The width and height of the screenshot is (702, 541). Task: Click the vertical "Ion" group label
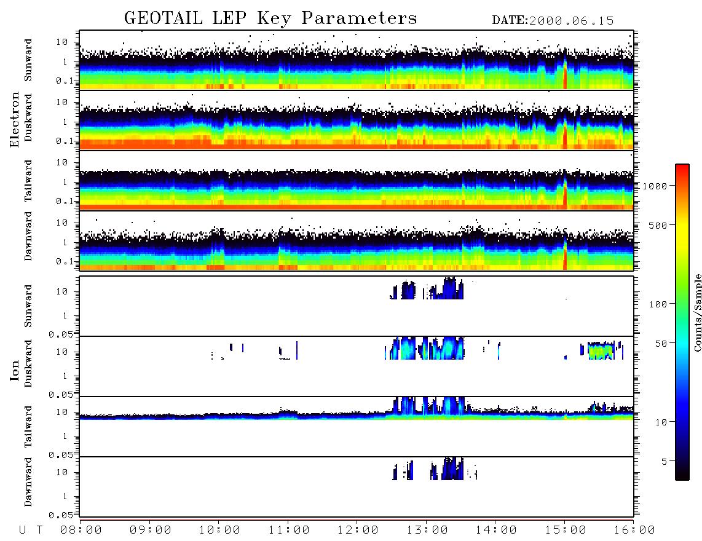pyautogui.click(x=15, y=370)
